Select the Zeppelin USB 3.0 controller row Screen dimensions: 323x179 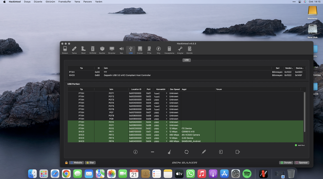click(127, 75)
